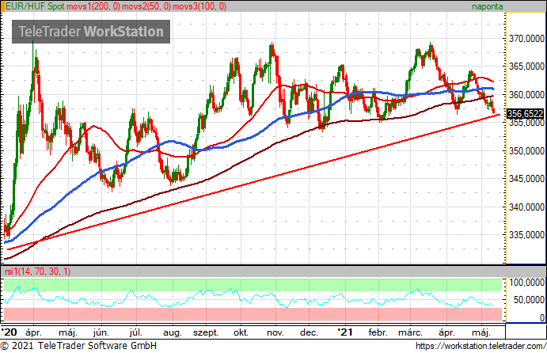
Task: Click the jún. time axis label
Action: coord(101,332)
